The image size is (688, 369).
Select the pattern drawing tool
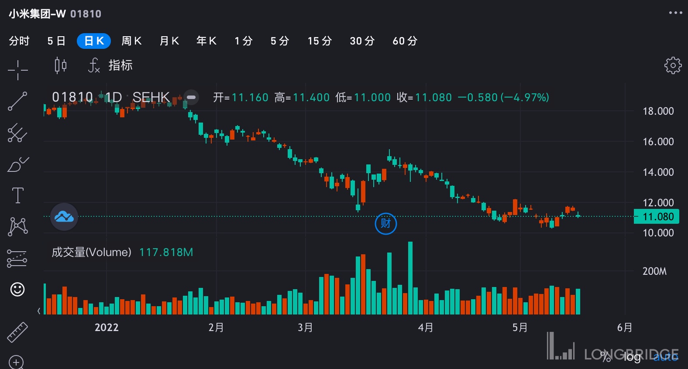(x=18, y=227)
